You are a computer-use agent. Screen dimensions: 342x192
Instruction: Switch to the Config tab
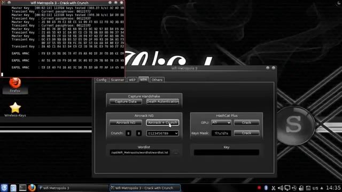point(102,79)
